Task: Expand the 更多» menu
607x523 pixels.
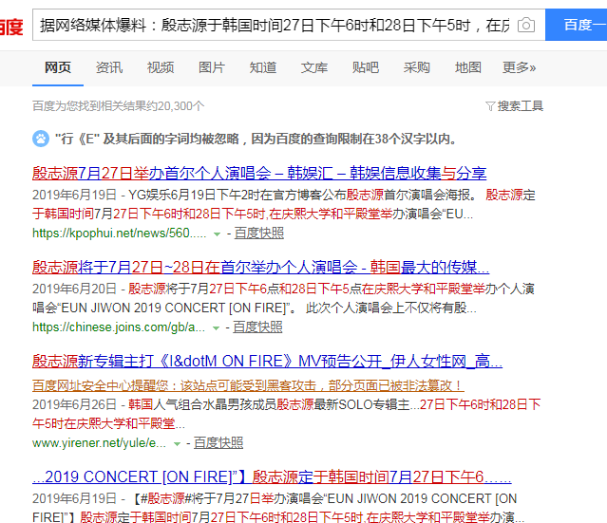Action: tap(519, 67)
